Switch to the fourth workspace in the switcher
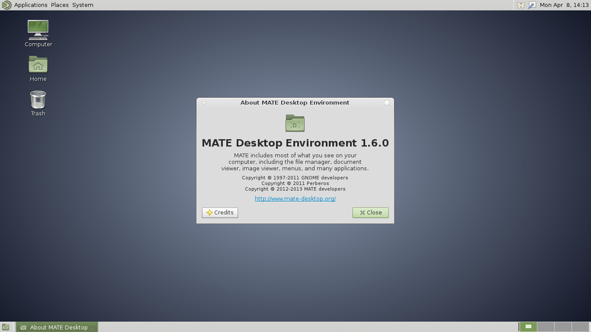Screen dimensions: 591x332 (581, 327)
